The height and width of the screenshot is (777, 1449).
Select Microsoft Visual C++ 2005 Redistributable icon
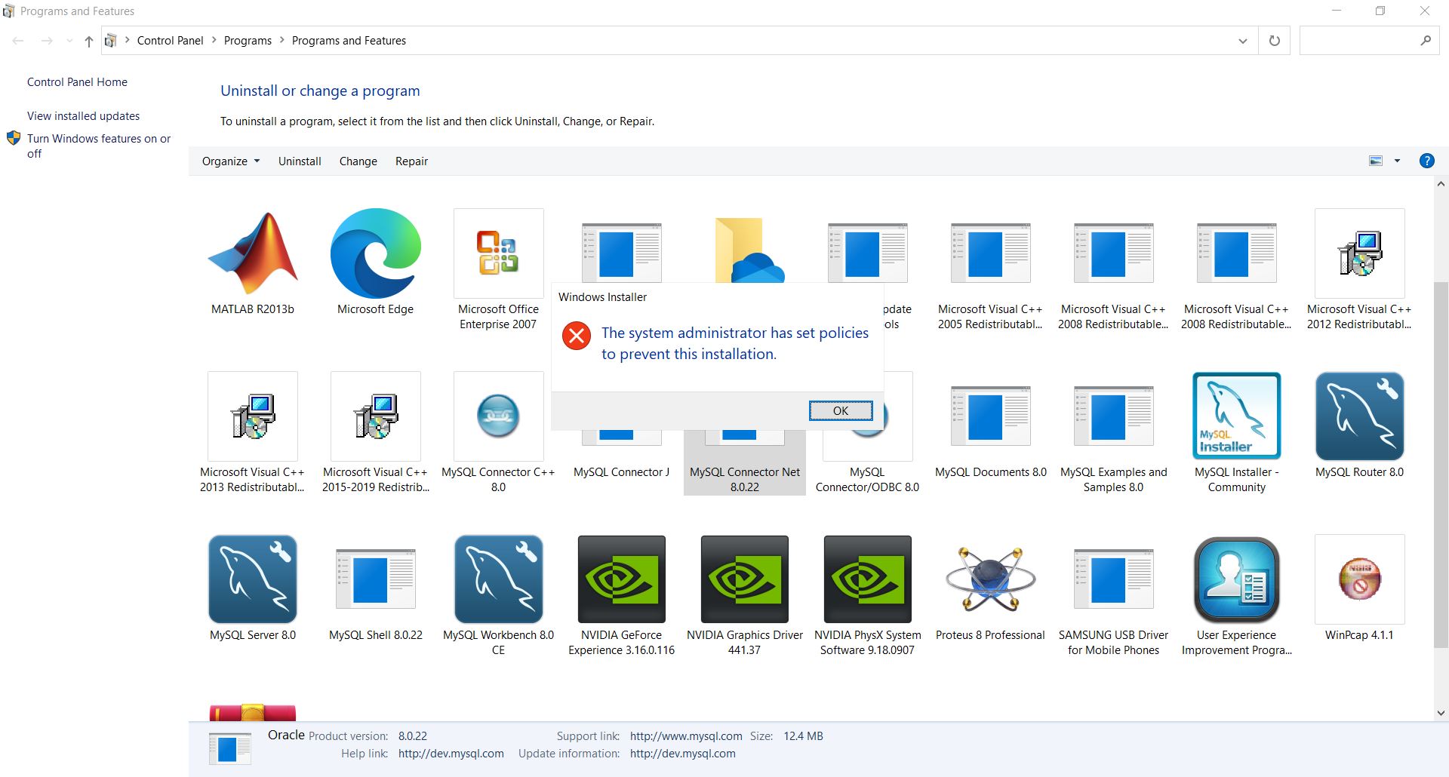click(990, 253)
